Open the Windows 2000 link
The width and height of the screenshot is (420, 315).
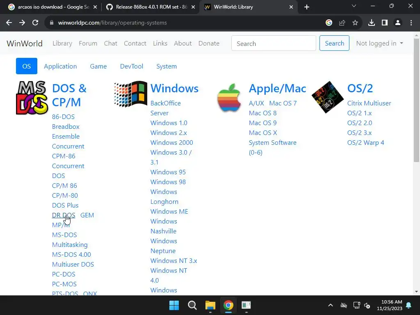click(x=172, y=142)
